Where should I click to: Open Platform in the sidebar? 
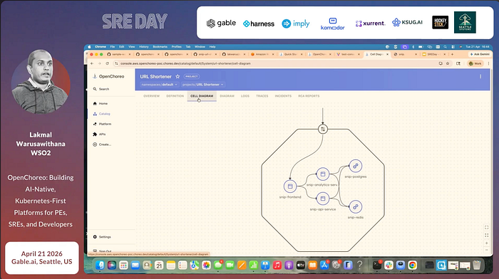point(103,124)
